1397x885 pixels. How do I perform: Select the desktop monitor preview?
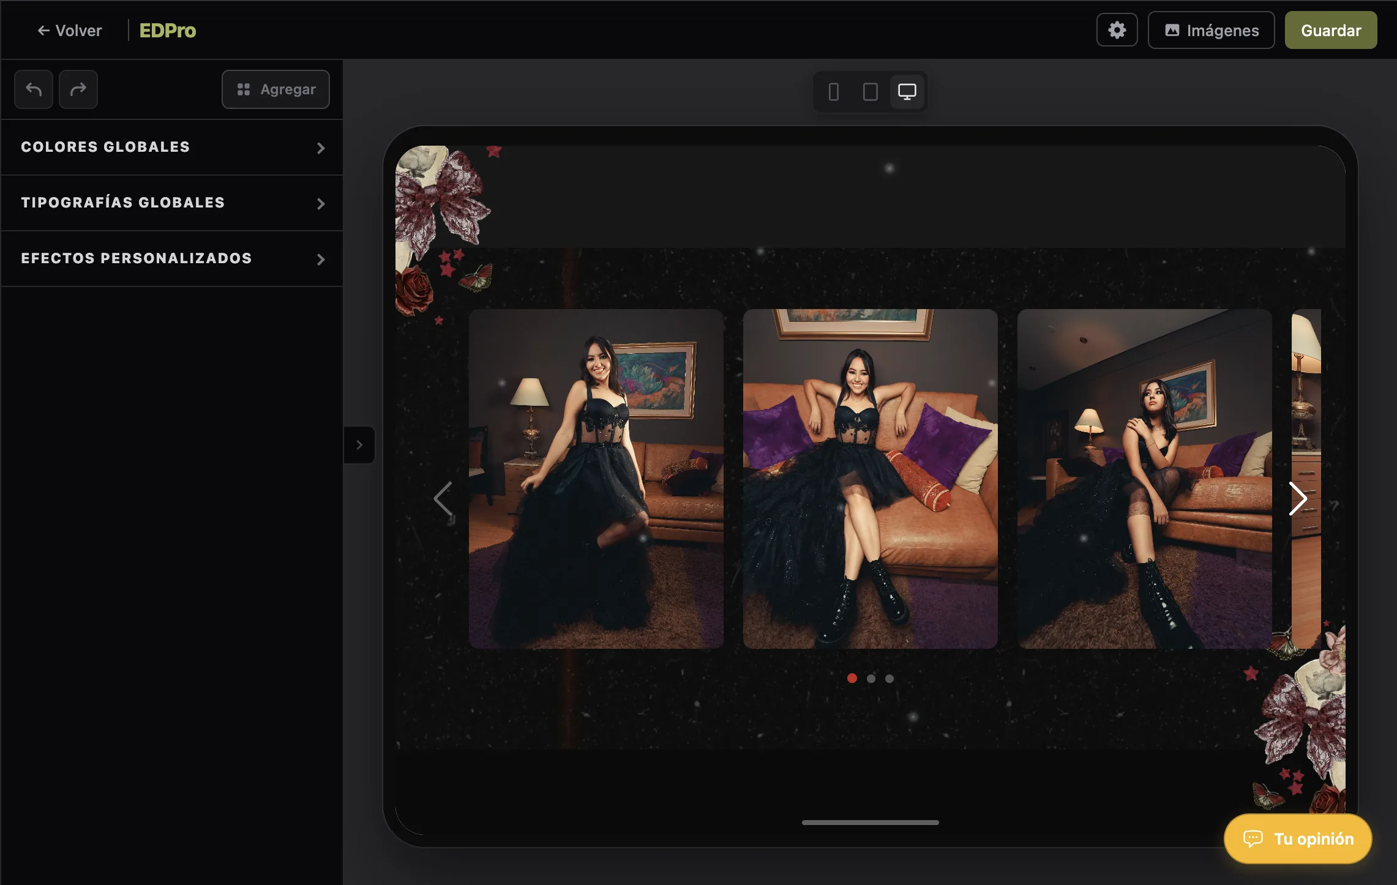point(907,92)
